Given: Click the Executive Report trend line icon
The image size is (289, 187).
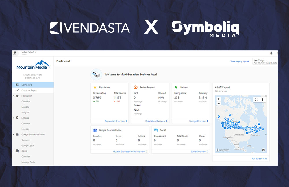Looking at the screenshot, I should point(17,90).
